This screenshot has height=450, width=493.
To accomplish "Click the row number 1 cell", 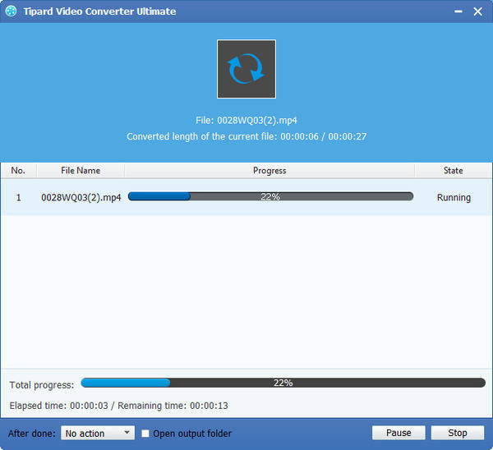I will tap(19, 197).
